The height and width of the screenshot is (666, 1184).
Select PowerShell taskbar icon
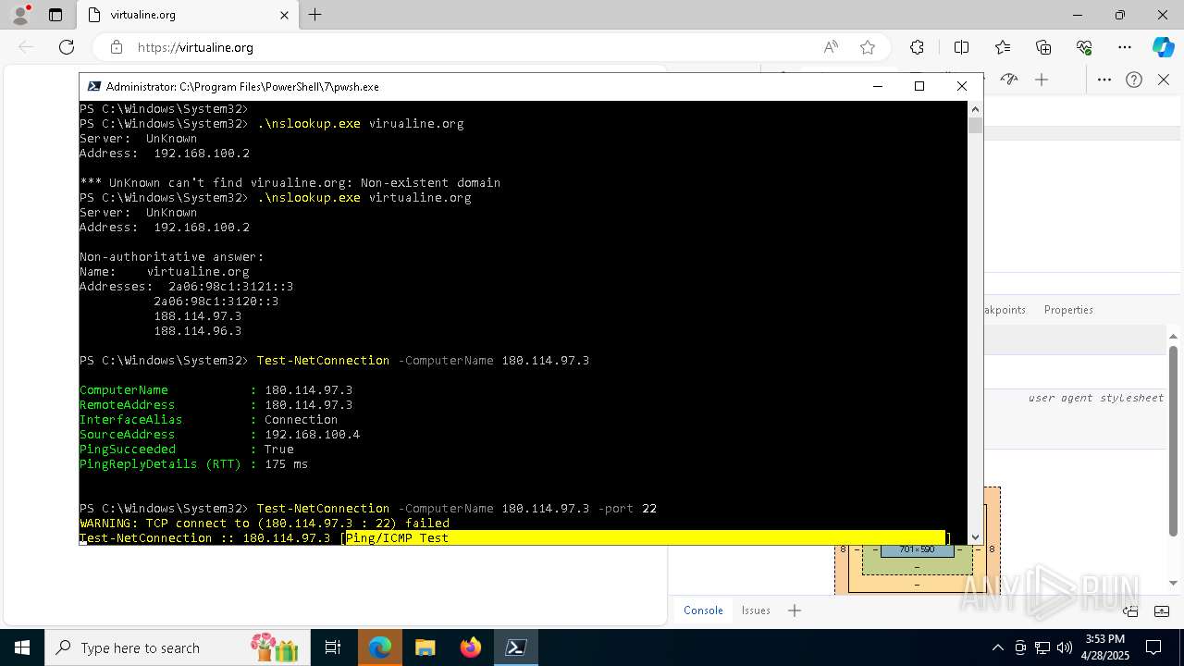point(515,647)
